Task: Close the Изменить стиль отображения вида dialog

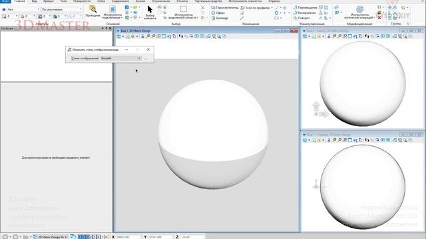Action: click(148, 50)
